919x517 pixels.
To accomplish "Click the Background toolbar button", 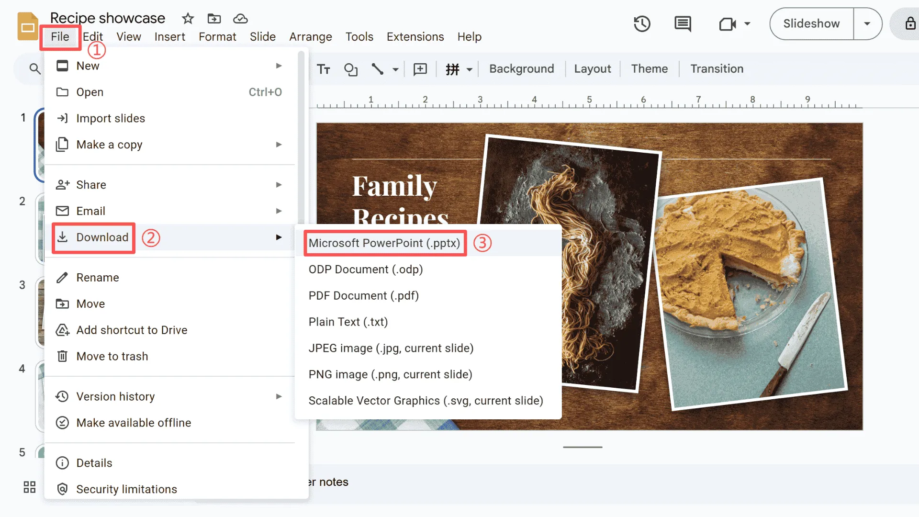I will pyautogui.click(x=521, y=69).
